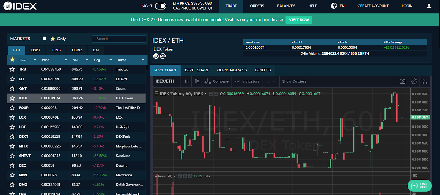Click the markets list scrollbar thumb
Screen dimensions: 440x195
[147, 67]
